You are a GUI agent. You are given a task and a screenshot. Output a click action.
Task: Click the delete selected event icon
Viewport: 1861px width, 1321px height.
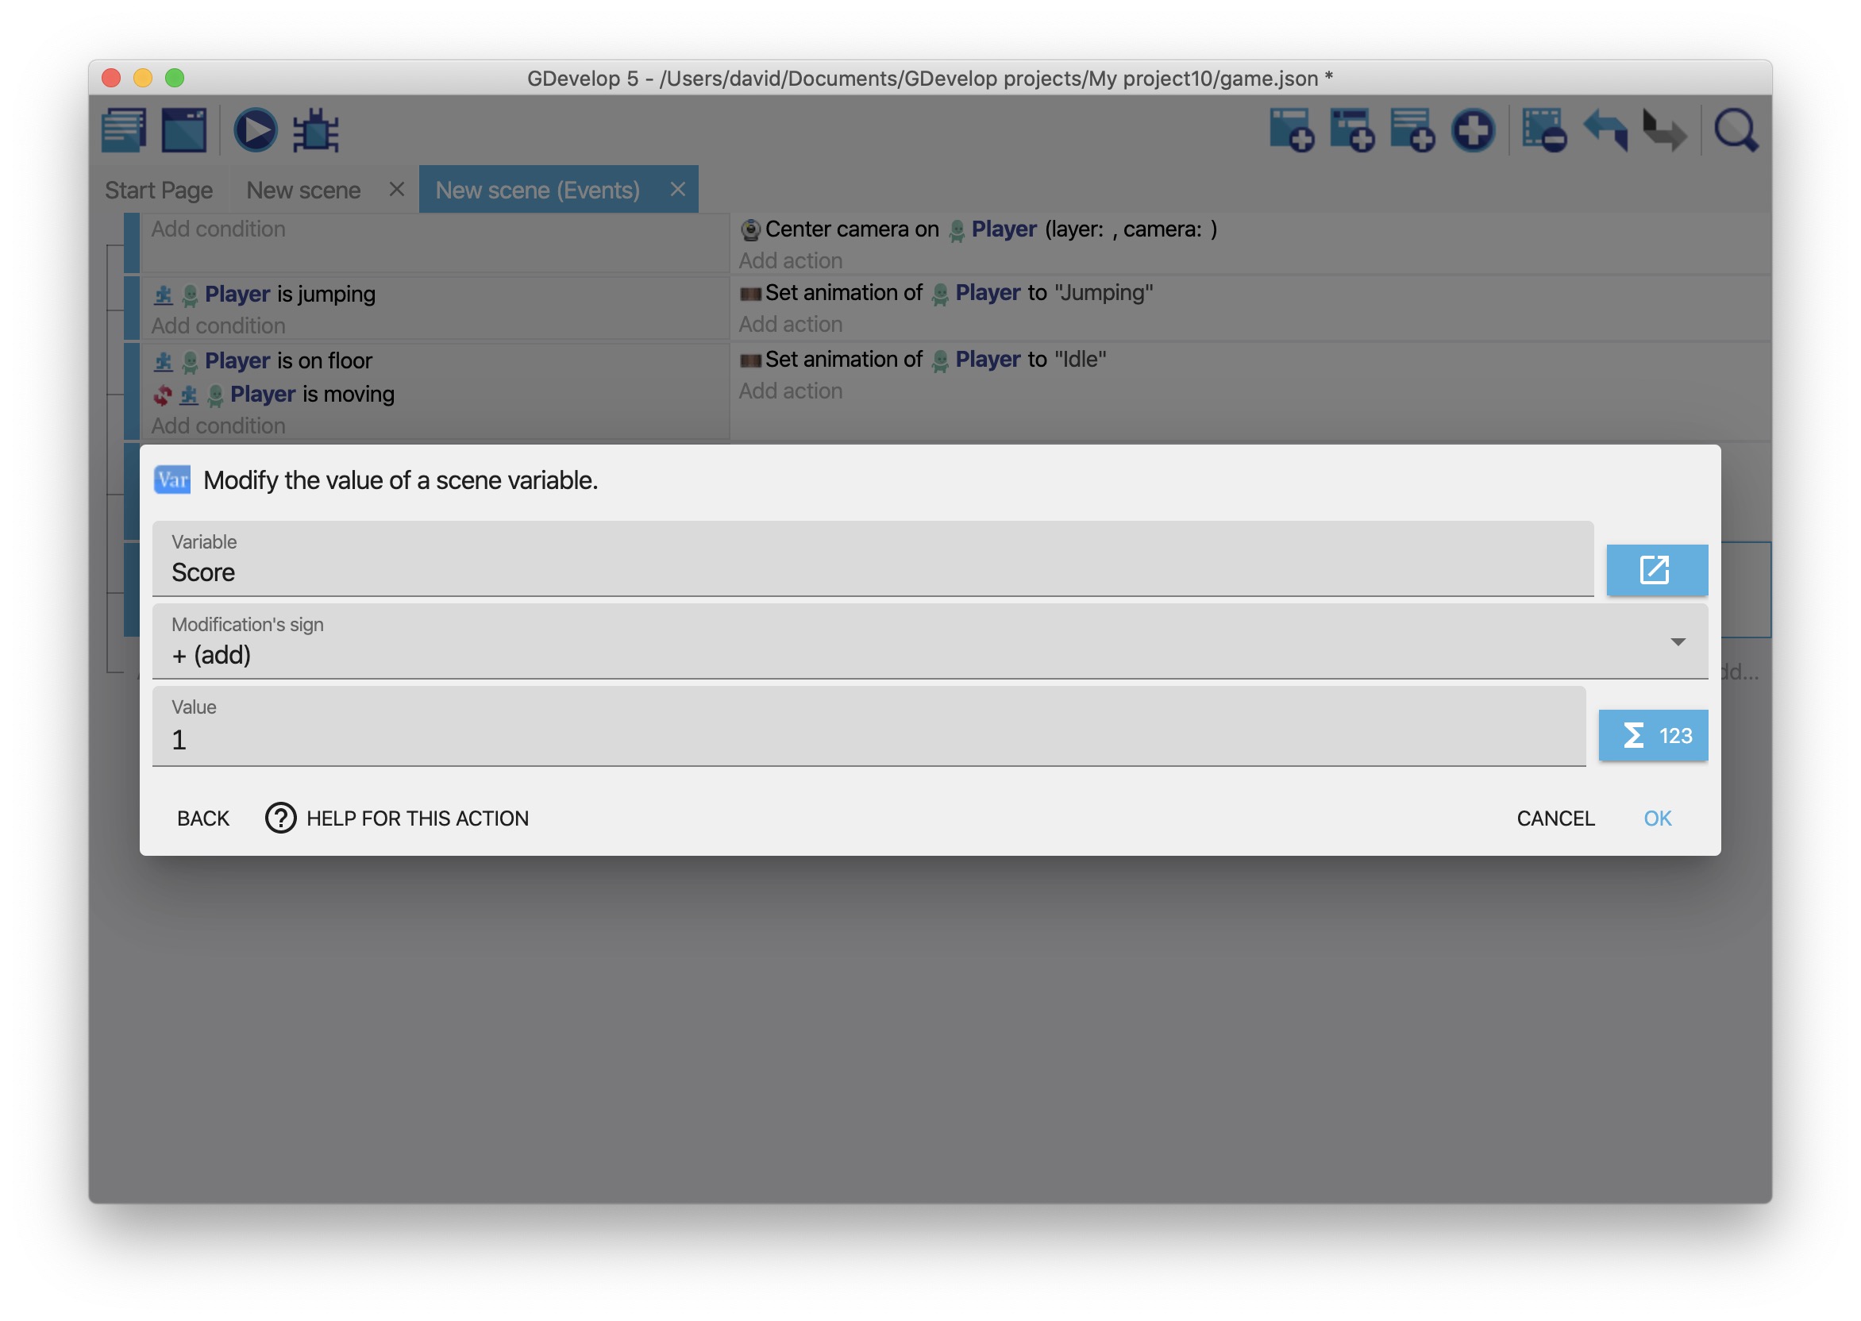[1543, 130]
